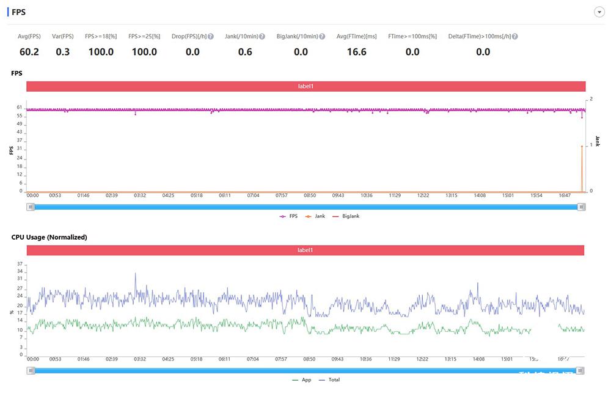Grab right handle of FPS range slider
611x404 pixels.
582,207
